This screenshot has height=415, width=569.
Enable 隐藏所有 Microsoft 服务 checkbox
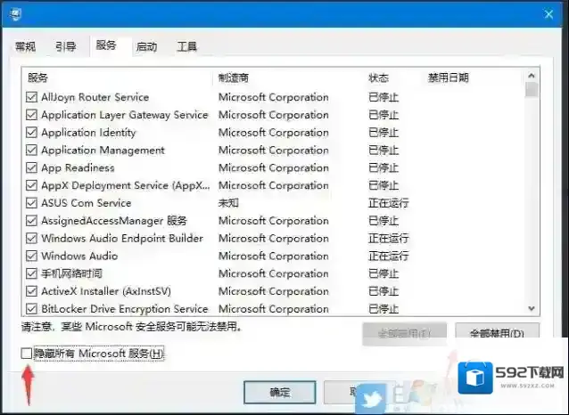point(26,354)
